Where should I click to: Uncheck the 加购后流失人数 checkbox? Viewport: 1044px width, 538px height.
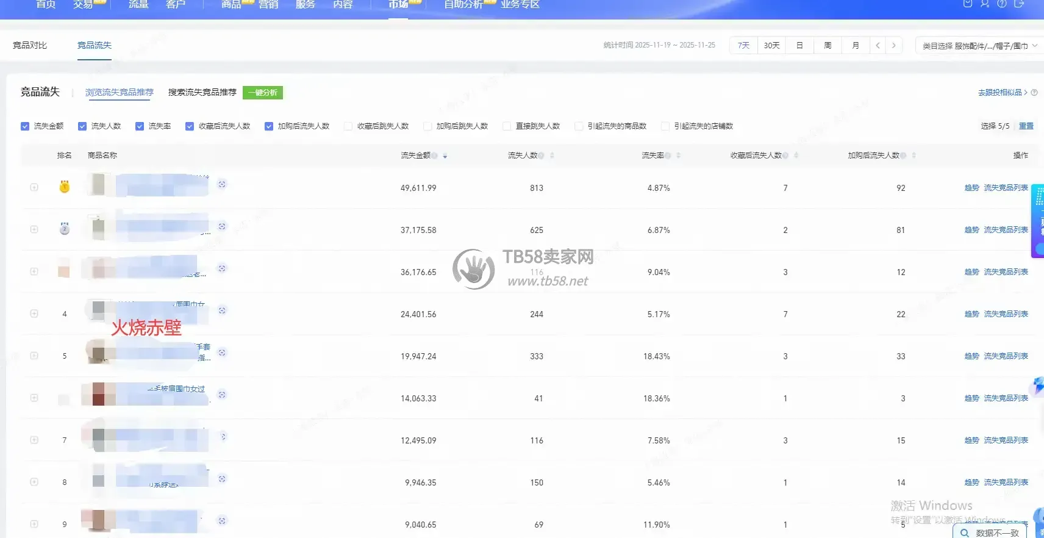point(269,126)
